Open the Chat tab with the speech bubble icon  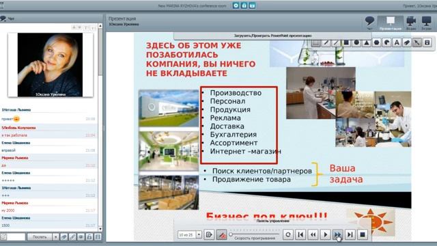click(x=369, y=23)
